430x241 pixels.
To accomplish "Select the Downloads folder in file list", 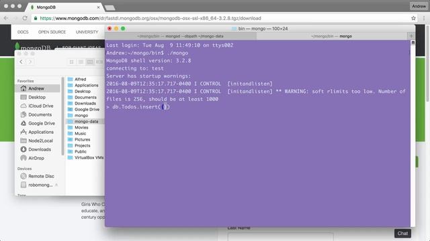I will coord(85,103).
